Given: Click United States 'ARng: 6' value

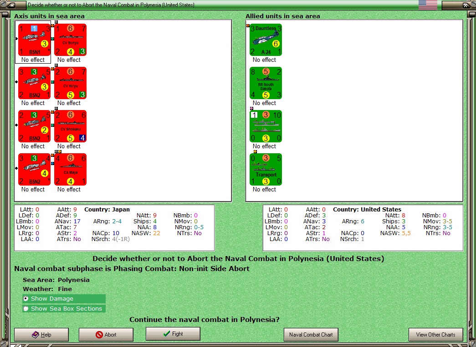Looking at the screenshot, I should pos(353,221).
